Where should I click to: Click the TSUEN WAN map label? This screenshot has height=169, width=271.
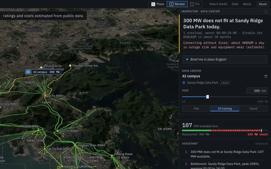tap(30, 126)
